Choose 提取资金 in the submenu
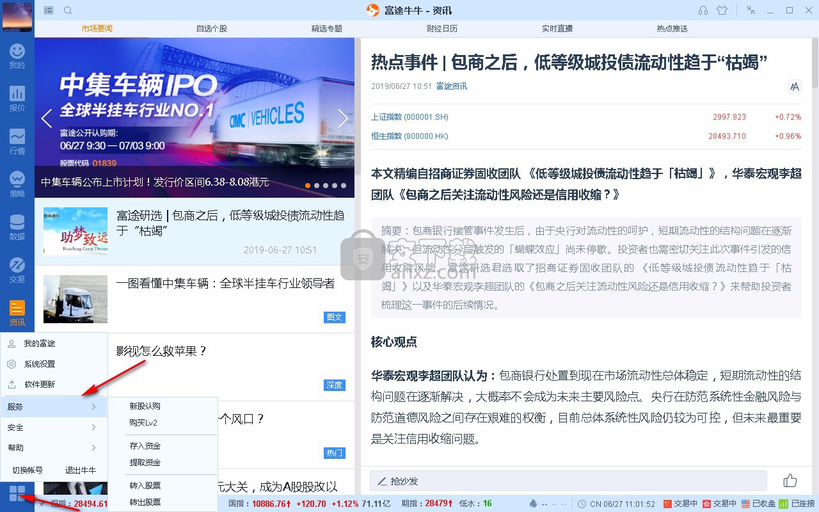Viewport: 819px width, 512px height. [x=145, y=463]
